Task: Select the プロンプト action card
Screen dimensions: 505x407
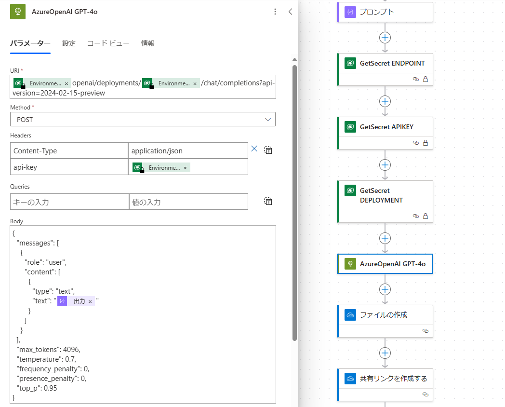Action: [x=385, y=12]
